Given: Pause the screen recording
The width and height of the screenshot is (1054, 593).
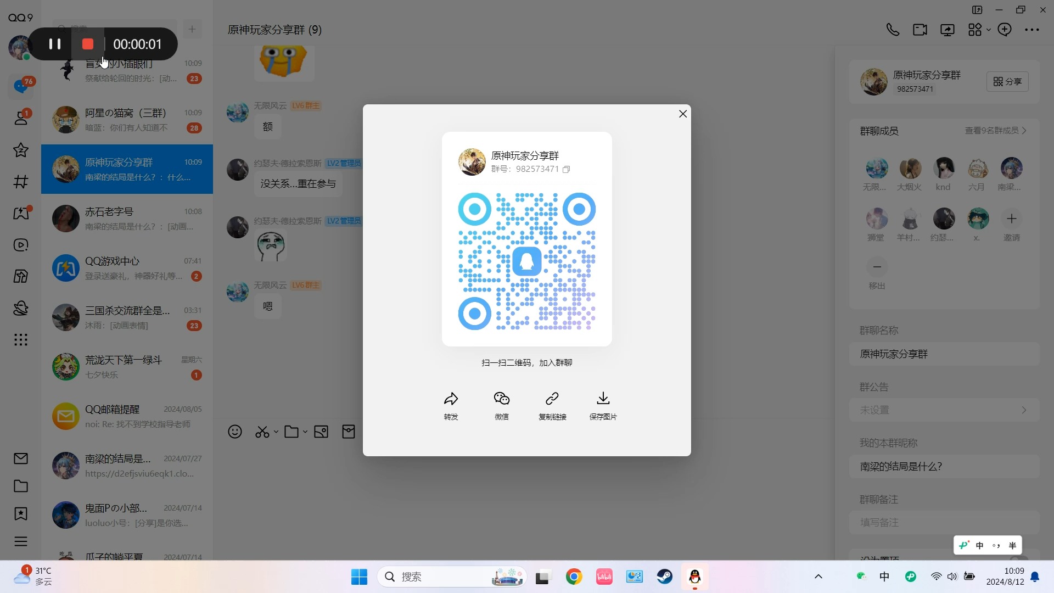Looking at the screenshot, I should coord(55,44).
